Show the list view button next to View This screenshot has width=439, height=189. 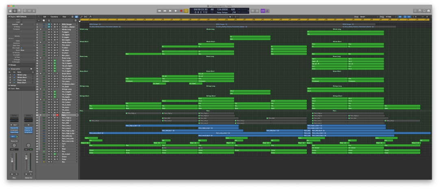click(72, 17)
